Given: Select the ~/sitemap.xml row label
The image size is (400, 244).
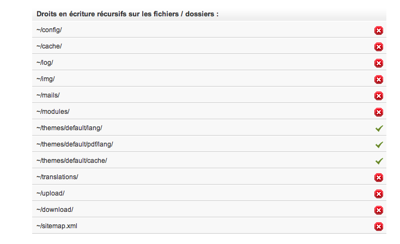Looking at the screenshot, I should click(57, 226).
